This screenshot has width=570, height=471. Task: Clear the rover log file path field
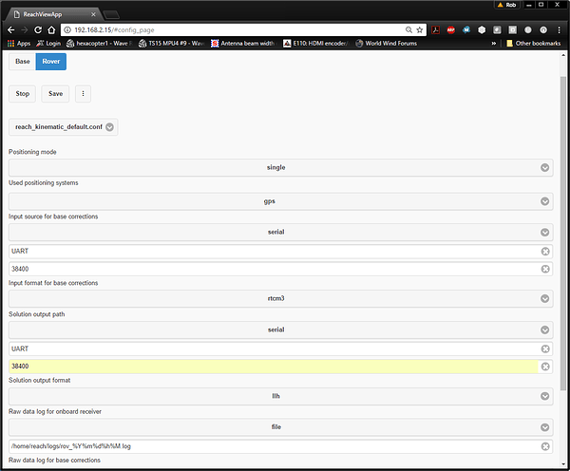pyautogui.click(x=545, y=446)
